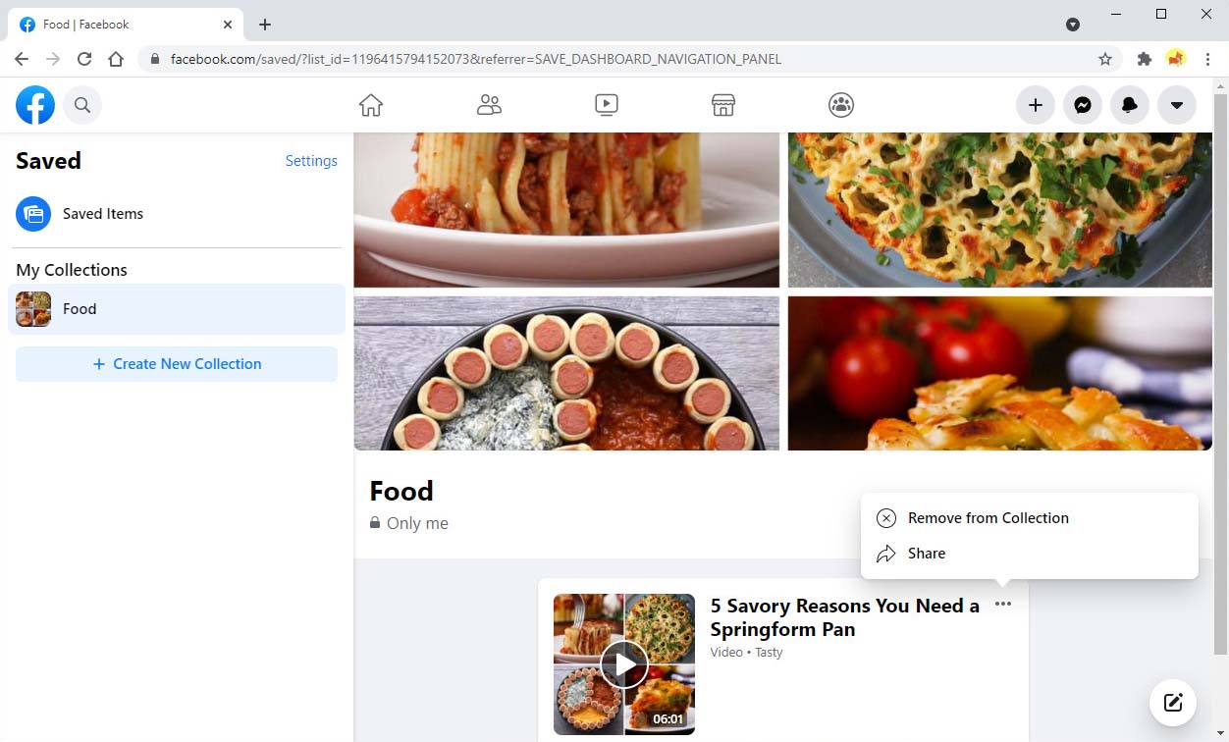Open the options menu on the Springform Pan post
The height and width of the screenshot is (742, 1229).
click(1002, 605)
